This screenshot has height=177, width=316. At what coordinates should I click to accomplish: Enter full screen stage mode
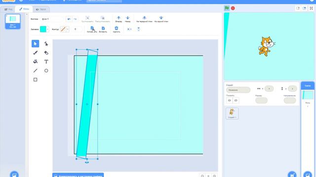[x=312, y=8]
